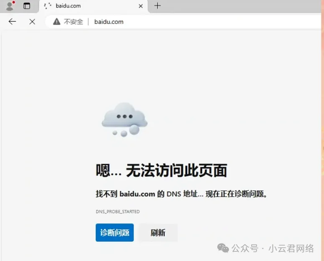
Task: Click the not secure warning triangle
Action: [57, 22]
